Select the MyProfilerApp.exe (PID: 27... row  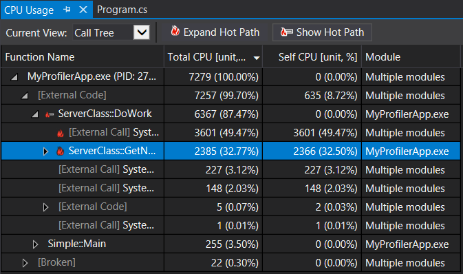point(230,77)
